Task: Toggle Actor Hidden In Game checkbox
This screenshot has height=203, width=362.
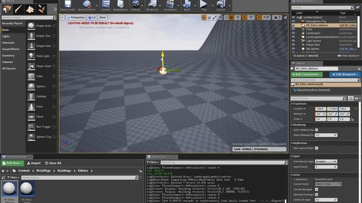Action: pyautogui.click(x=317, y=130)
